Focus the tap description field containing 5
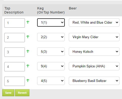 coord(15,81)
